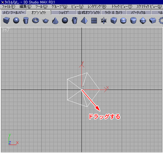This screenshot has height=153, width=163.
Task: Click the Teapot primitive icon
Action: click(45, 21)
